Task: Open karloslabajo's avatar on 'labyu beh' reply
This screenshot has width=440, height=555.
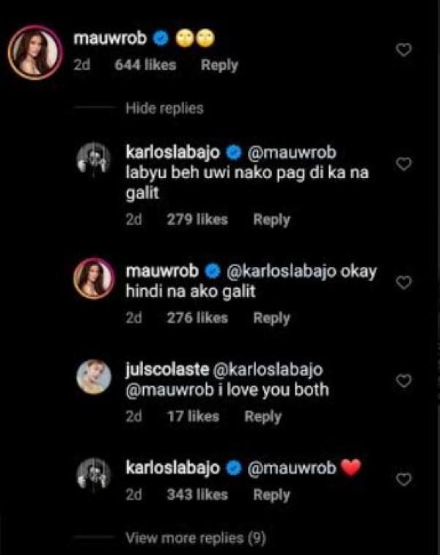Action: click(95, 162)
